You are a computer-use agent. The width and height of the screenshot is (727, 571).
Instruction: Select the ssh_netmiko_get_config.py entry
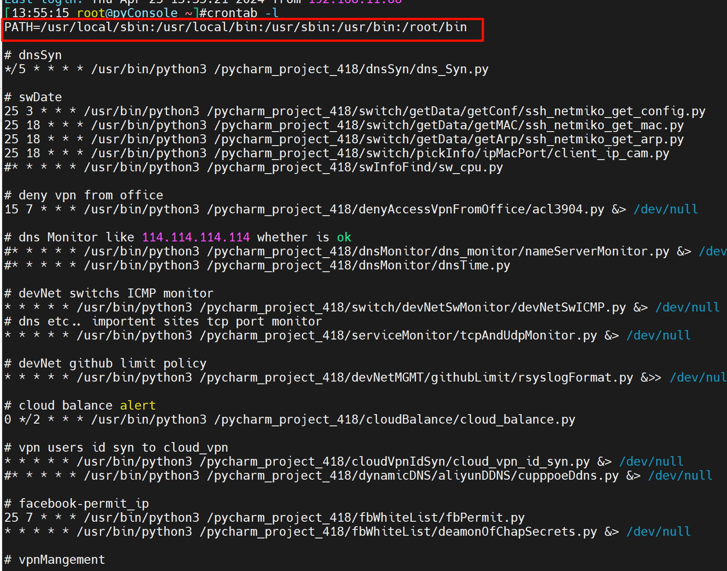click(x=456, y=111)
